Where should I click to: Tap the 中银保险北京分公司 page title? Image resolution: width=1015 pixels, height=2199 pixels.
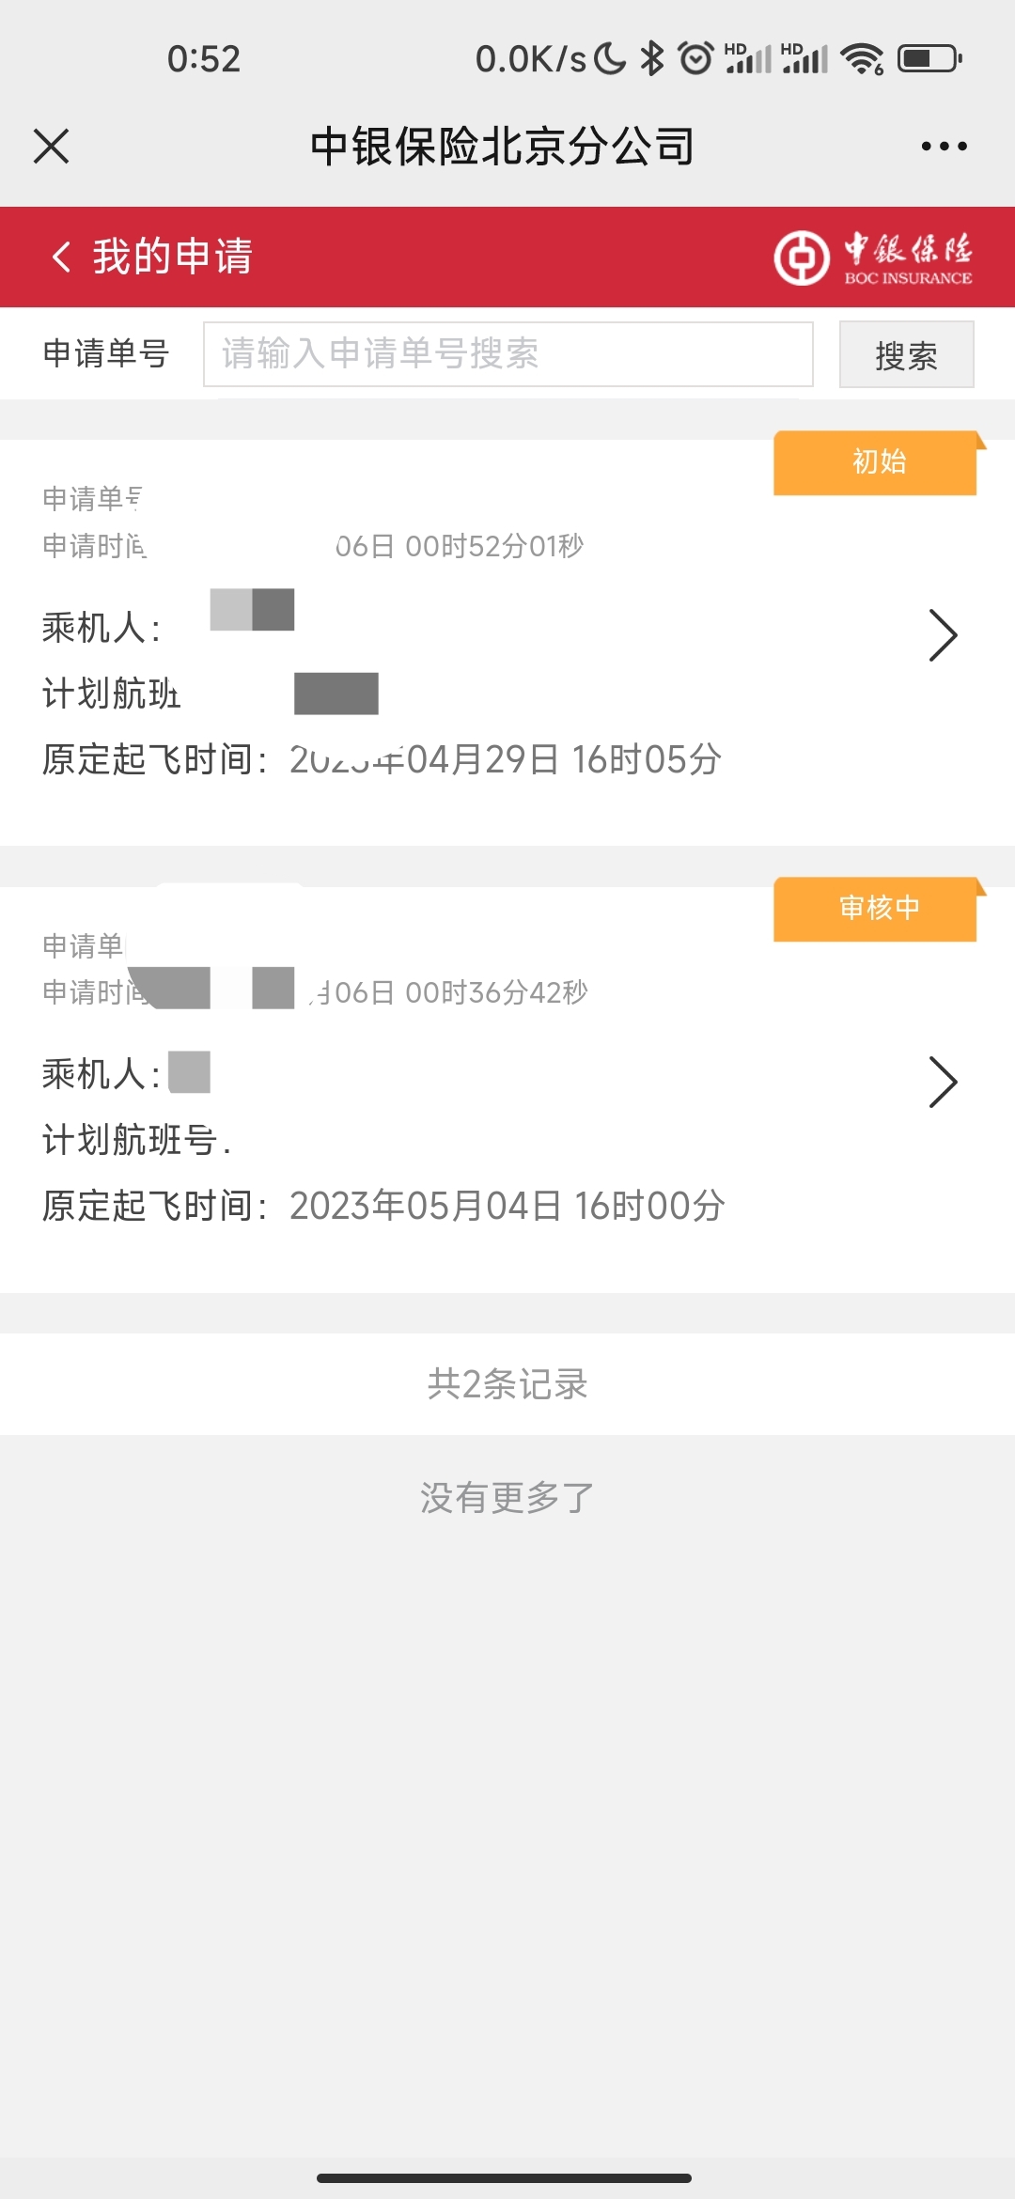pyautogui.click(x=503, y=147)
